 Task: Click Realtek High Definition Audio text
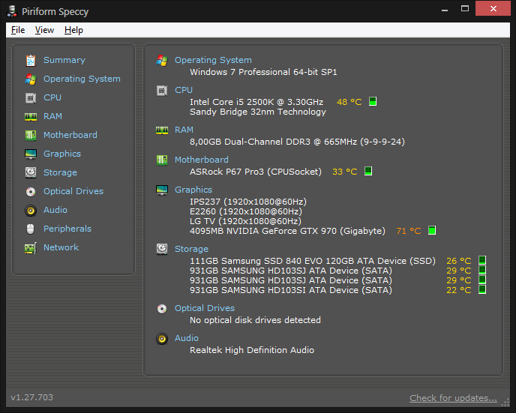[x=252, y=350]
